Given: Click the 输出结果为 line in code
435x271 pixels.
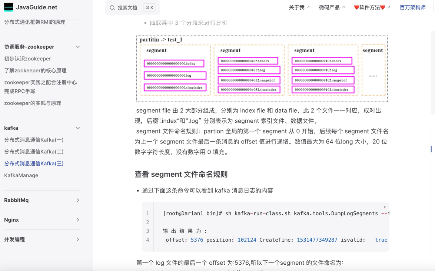Looking at the screenshot, I should click(185, 231).
